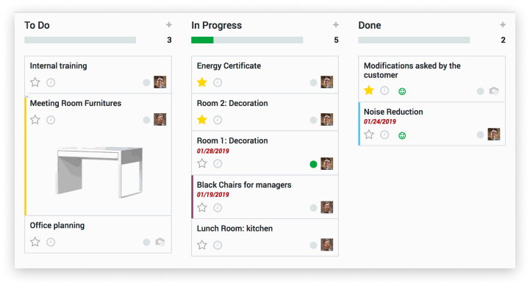This screenshot has height=286, width=530.
Task: Add a new task in To Do column
Action: [169, 25]
